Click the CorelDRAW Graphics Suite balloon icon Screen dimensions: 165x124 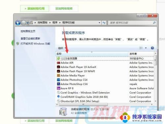(58, 97)
